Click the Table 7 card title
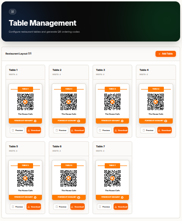 click(x=101, y=146)
